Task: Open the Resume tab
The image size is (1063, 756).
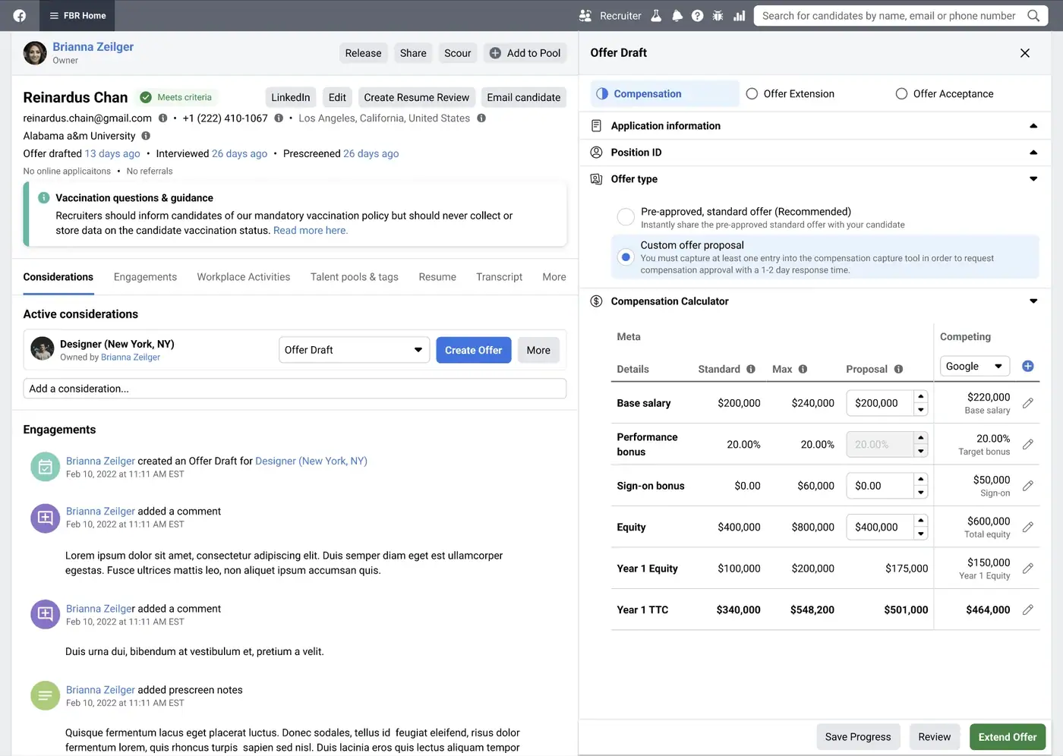Action: [x=437, y=277]
